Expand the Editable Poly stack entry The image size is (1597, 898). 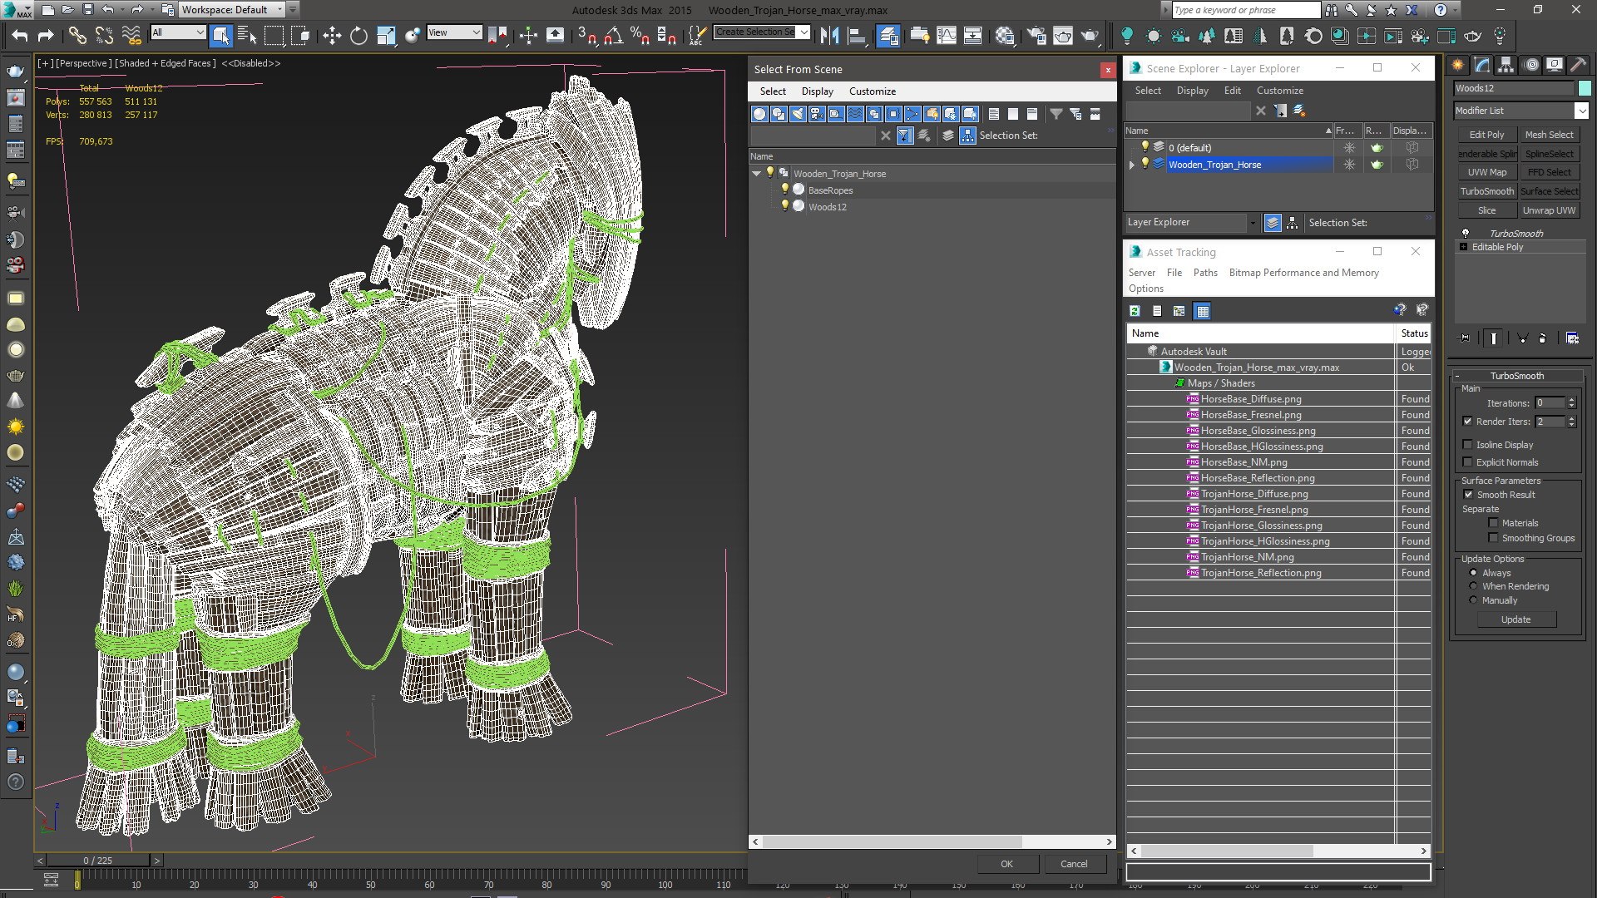click(1464, 247)
